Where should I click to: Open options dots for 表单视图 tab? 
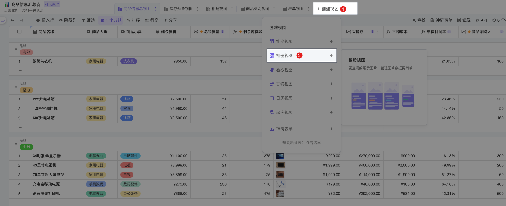click(308, 9)
